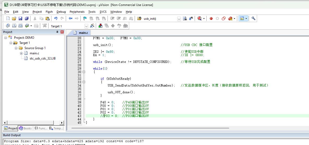
Task: Collapse the code block at line 30
Action: coord(84,72)
